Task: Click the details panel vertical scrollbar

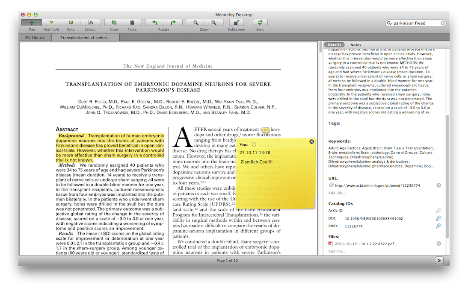Action: point(447,176)
